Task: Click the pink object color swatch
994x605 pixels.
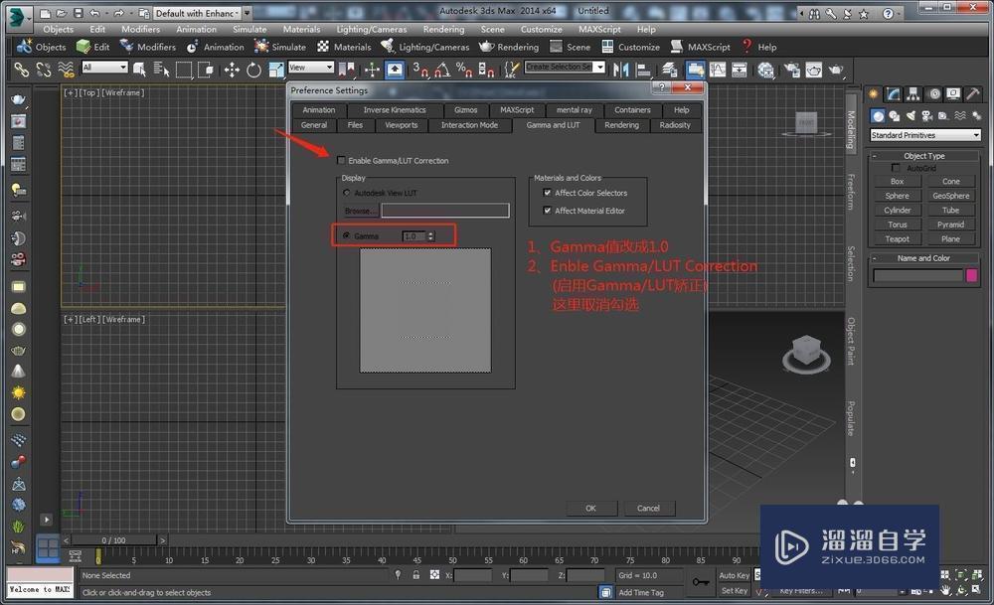Action: pyautogui.click(x=971, y=275)
